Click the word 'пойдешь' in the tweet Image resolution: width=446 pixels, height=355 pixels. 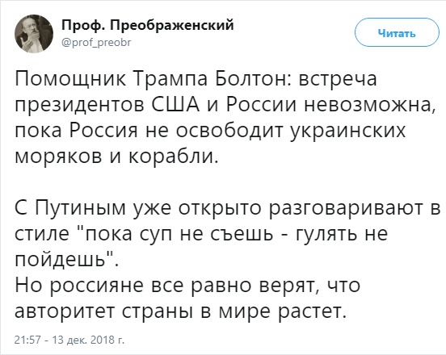[x=62, y=261]
